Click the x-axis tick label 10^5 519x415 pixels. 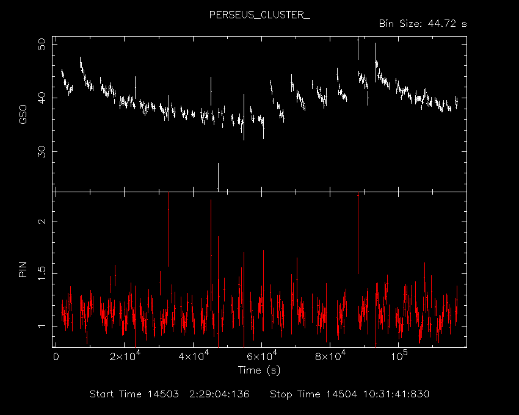click(x=399, y=356)
